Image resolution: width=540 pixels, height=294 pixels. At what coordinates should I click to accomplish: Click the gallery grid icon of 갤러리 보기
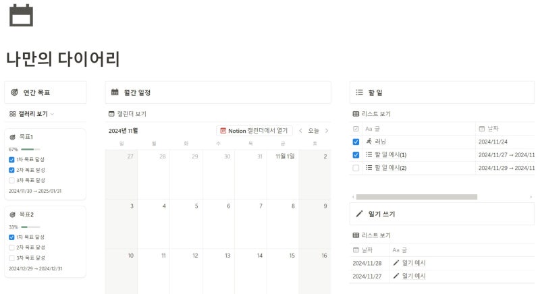tap(13, 114)
